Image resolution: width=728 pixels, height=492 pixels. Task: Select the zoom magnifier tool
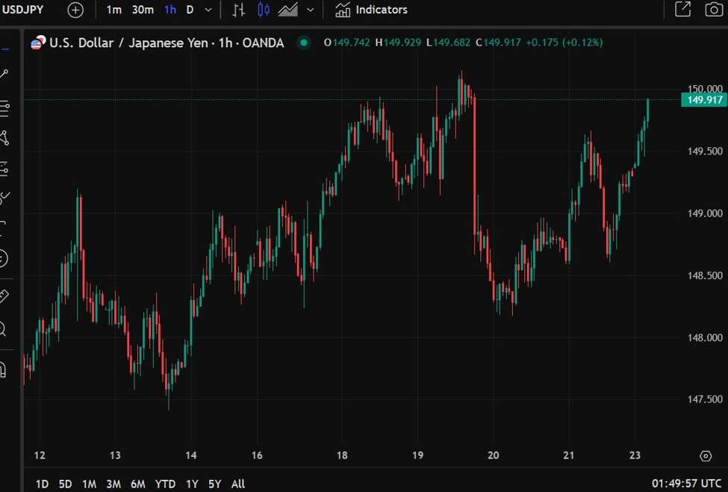[x=4, y=328]
